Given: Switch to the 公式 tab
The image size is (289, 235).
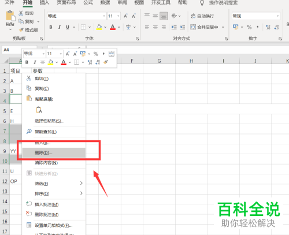Looking at the screenshot, I should (88, 2).
